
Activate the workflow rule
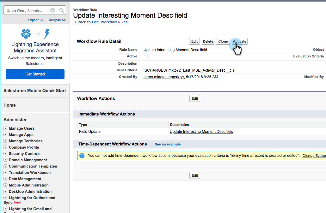point(239,41)
